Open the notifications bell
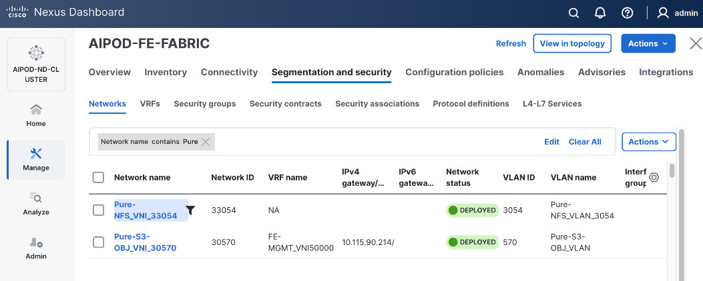The image size is (703, 281). 600,13
